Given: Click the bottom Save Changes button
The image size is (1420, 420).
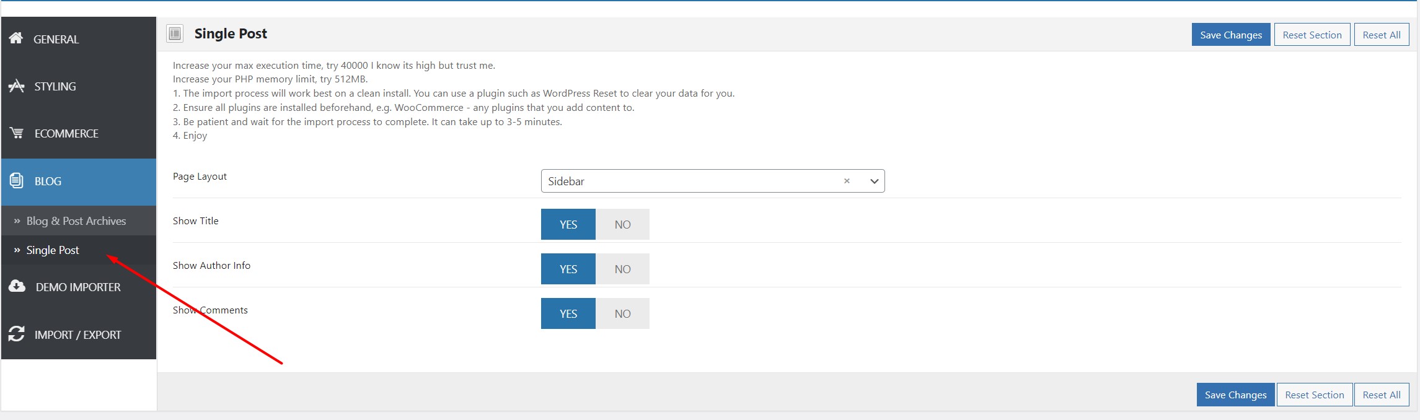Looking at the screenshot, I should point(1235,395).
